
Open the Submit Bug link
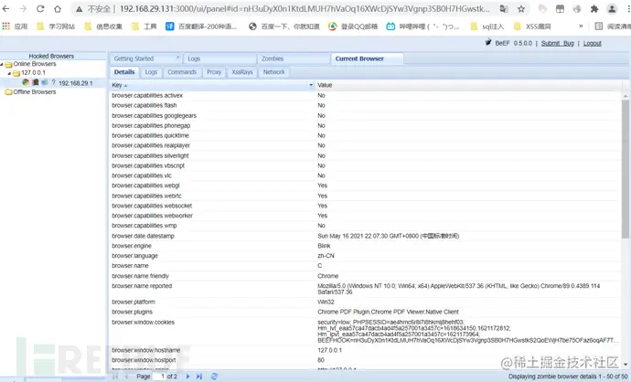[557, 43]
